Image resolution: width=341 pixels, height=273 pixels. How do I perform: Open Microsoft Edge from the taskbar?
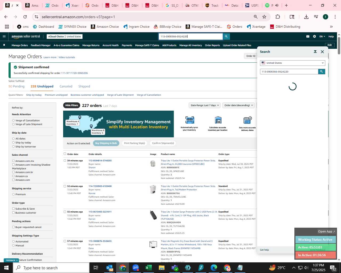pyautogui.click(x=214, y=268)
